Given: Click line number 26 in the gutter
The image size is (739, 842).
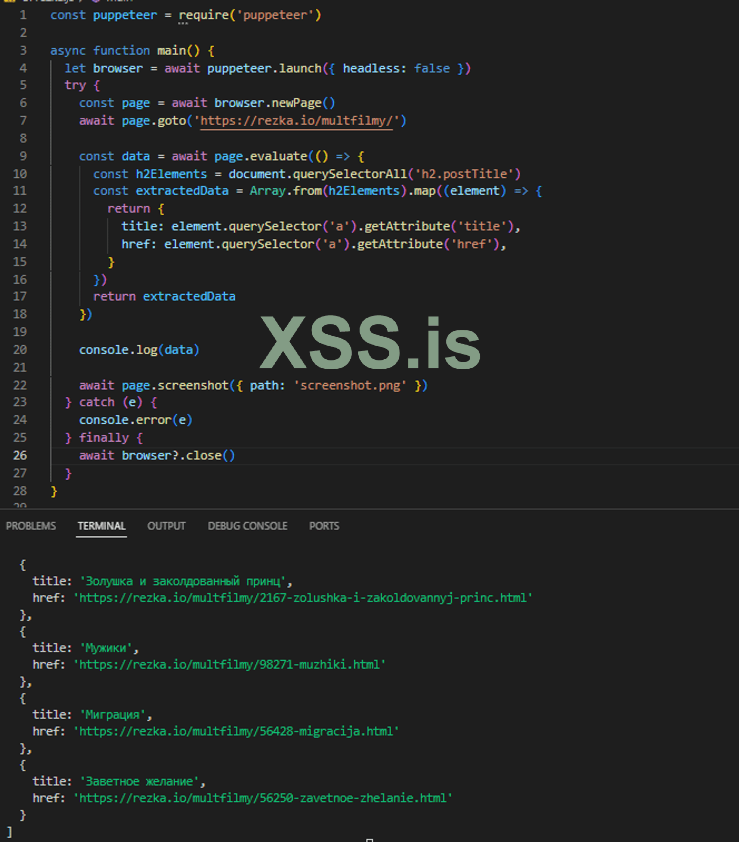Looking at the screenshot, I should tap(20, 456).
